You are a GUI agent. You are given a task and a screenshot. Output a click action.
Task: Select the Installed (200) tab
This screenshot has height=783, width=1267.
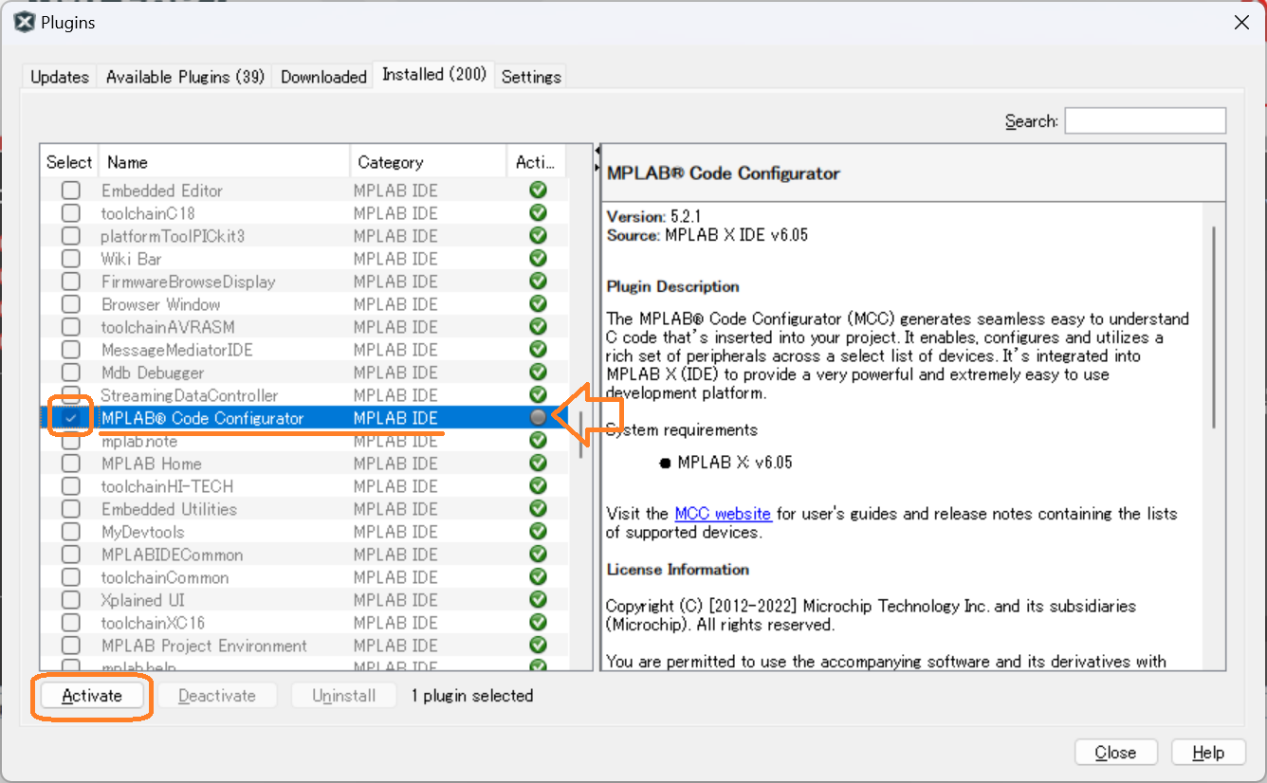point(434,74)
